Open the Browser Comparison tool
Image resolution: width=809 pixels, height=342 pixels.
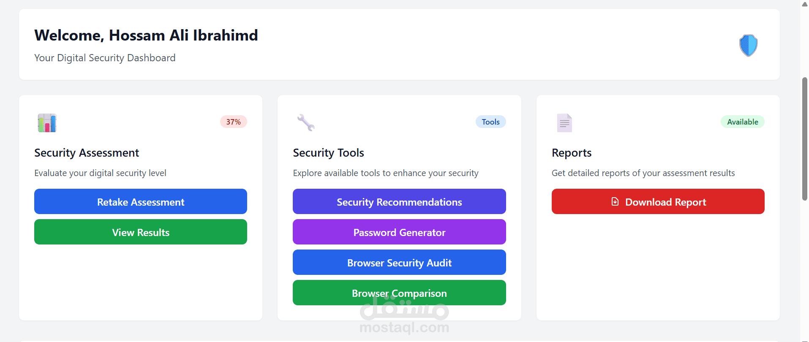pyautogui.click(x=399, y=293)
